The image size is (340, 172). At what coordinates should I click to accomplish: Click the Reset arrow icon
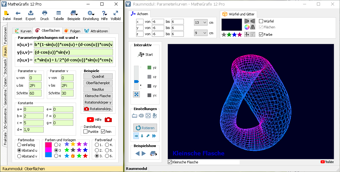tap(18, 13)
